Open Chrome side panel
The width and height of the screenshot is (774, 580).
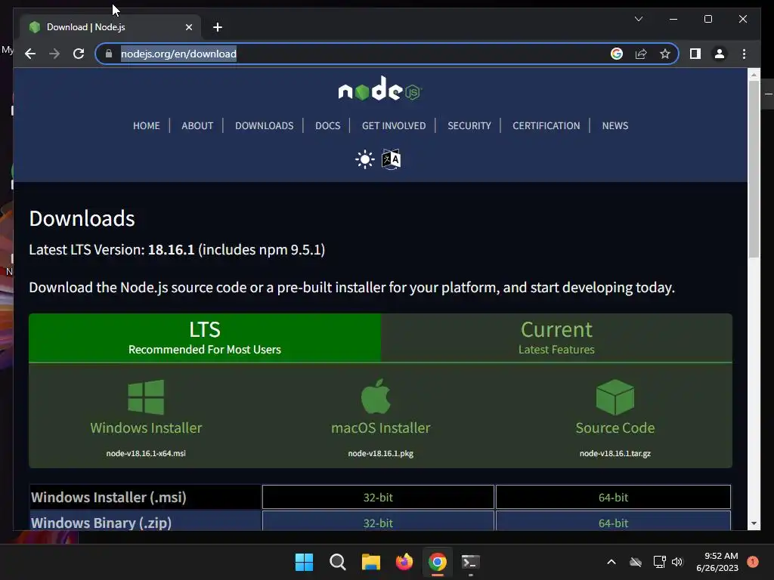click(x=695, y=54)
